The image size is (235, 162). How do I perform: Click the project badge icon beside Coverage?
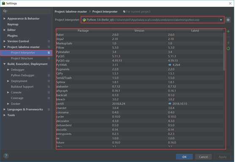49,98
